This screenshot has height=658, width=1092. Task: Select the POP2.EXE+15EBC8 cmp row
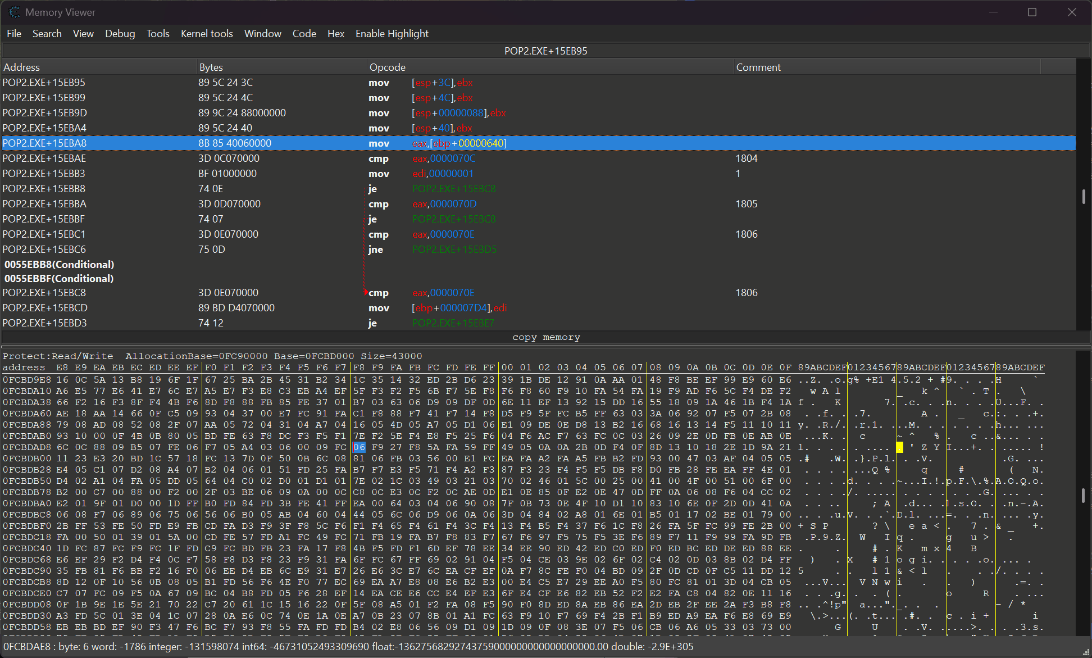point(539,293)
